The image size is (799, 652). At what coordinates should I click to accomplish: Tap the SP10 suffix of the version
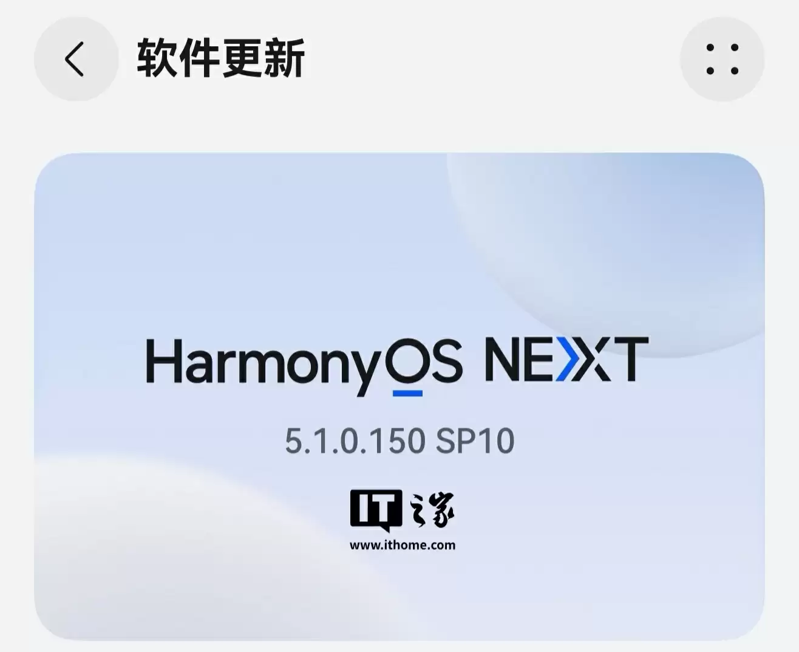(x=475, y=441)
